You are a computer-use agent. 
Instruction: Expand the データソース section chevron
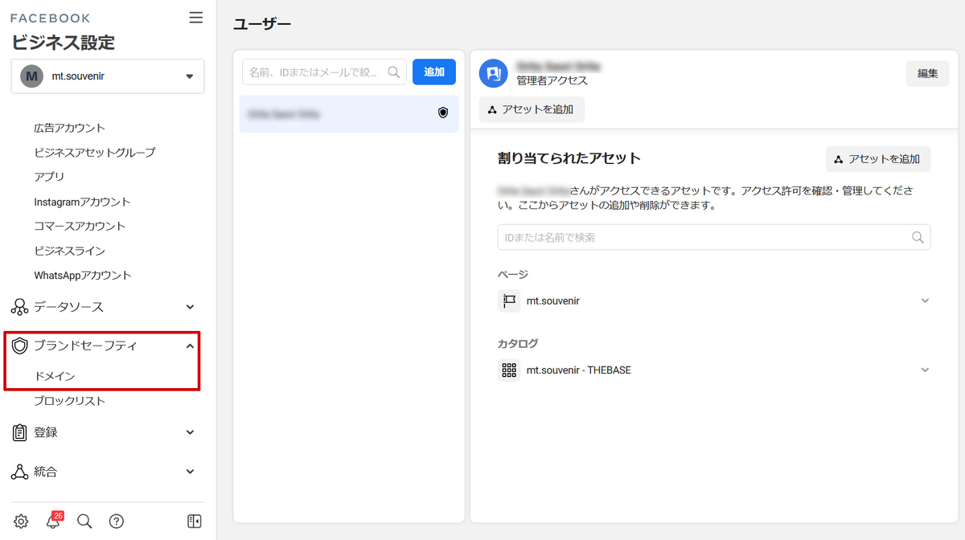tap(191, 307)
